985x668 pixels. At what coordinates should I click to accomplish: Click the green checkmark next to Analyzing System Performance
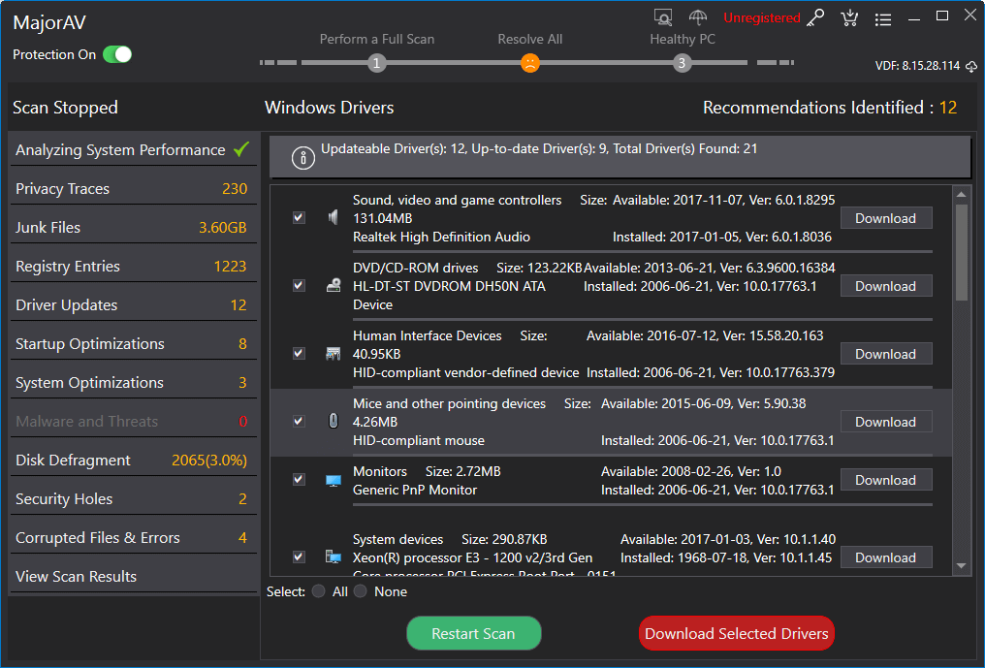point(241,149)
